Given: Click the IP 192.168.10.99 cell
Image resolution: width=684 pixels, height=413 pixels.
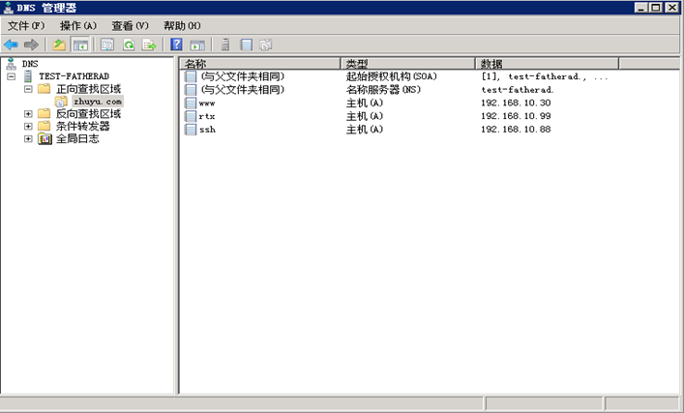Looking at the screenshot, I should 516,116.
